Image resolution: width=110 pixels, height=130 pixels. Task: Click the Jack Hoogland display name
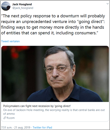22,4
